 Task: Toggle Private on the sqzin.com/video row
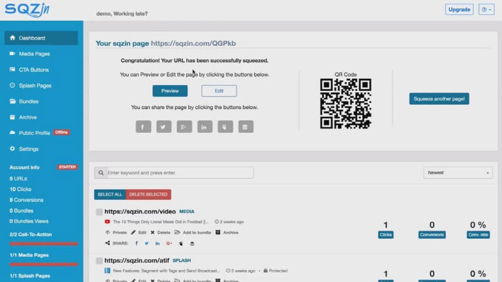pyautogui.click(x=116, y=232)
